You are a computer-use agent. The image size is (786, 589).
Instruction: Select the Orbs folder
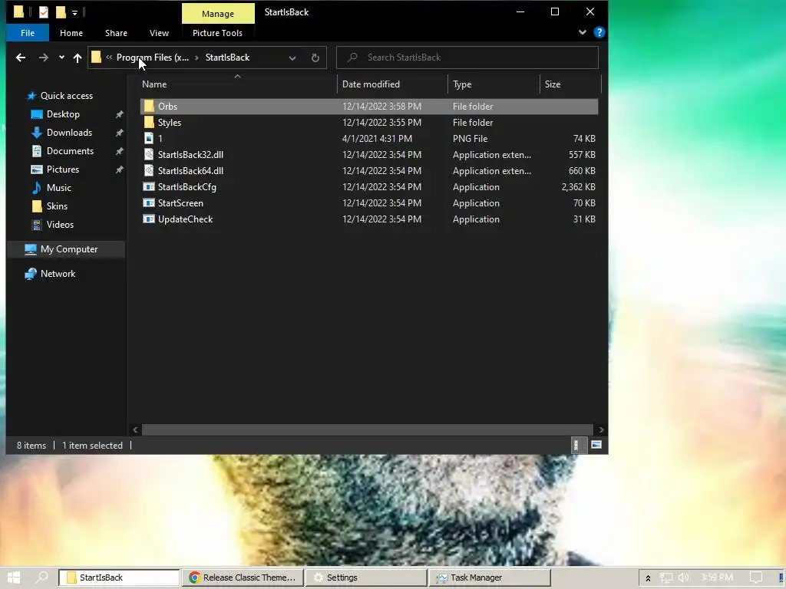pyautogui.click(x=369, y=106)
